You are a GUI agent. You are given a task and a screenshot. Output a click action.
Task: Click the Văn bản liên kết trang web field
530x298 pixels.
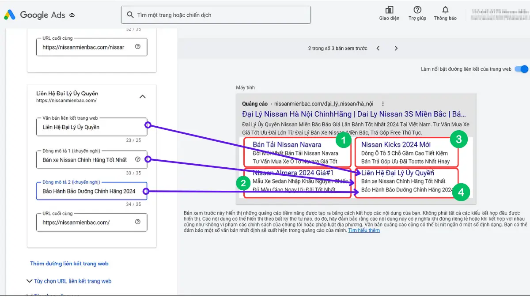88,127
